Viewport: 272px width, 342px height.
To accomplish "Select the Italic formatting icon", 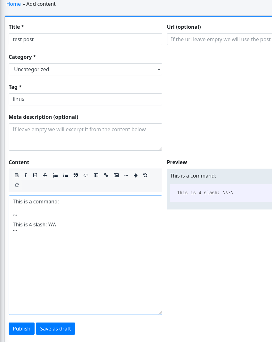I will pyautogui.click(x=25, y=175).
